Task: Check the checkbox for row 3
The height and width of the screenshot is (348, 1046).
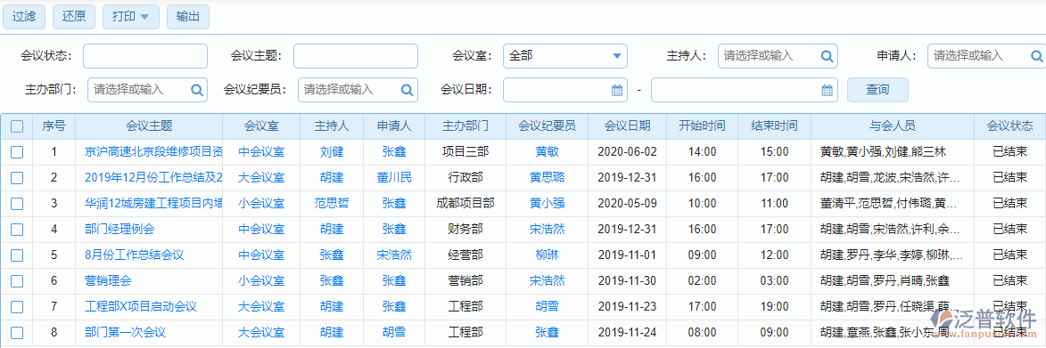Action: pos(17,204)
